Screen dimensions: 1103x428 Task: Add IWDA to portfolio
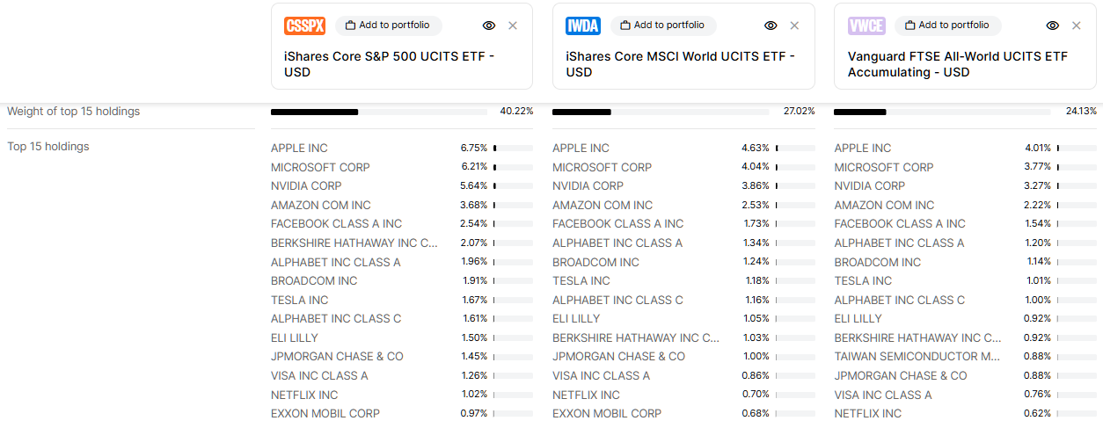click(663, 25)
